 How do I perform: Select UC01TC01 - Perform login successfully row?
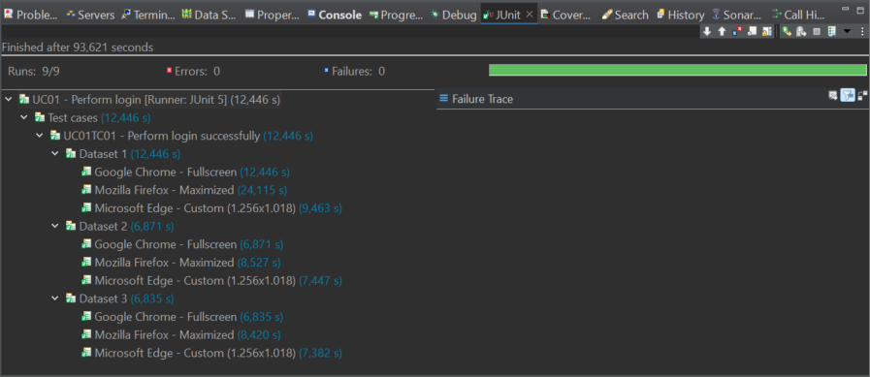(181, 136)
